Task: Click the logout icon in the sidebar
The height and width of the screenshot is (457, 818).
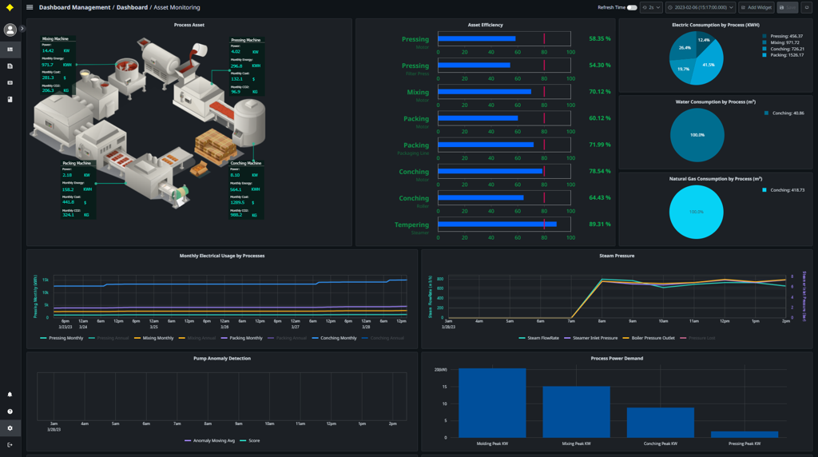Action: [10, 445]
